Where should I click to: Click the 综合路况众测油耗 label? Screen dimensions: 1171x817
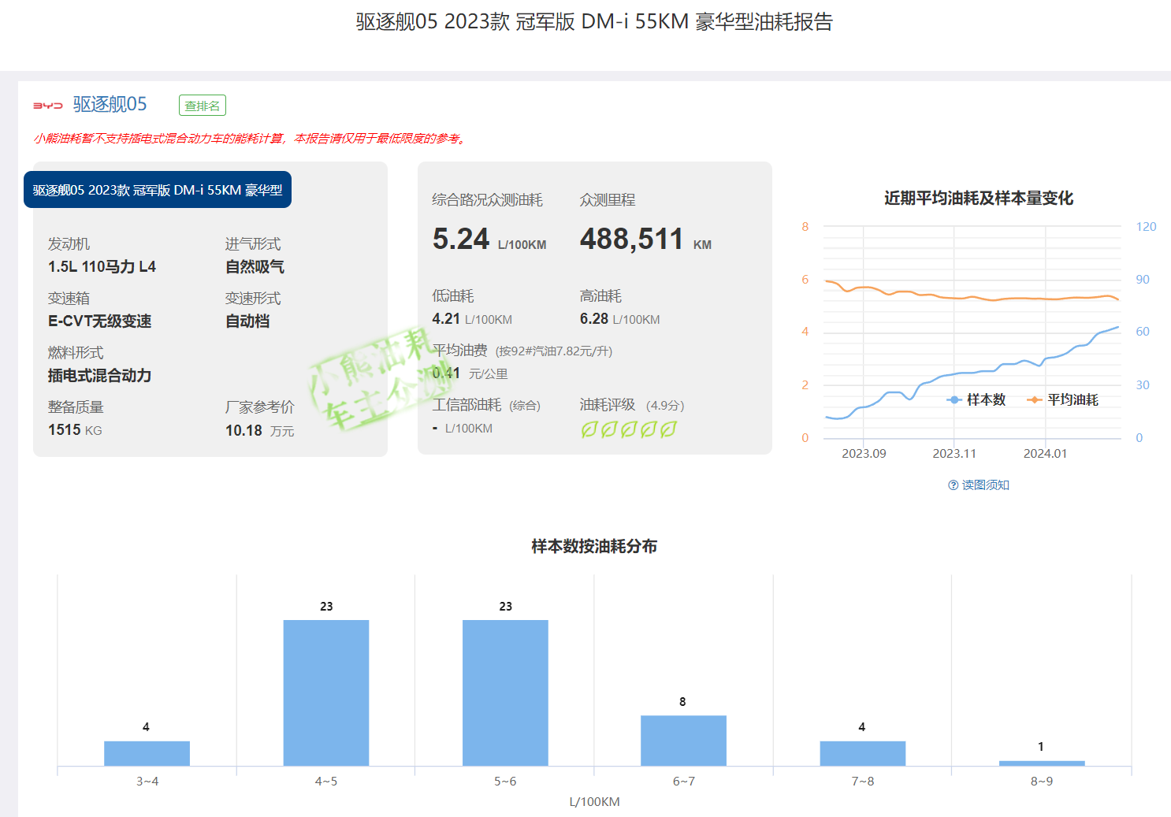pos(487,200)
